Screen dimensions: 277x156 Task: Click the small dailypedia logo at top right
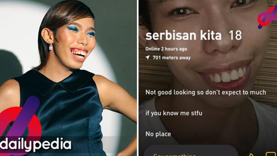coord(267,16)
